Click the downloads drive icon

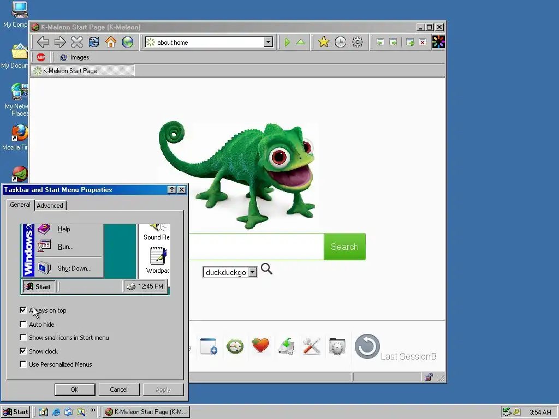286,346
